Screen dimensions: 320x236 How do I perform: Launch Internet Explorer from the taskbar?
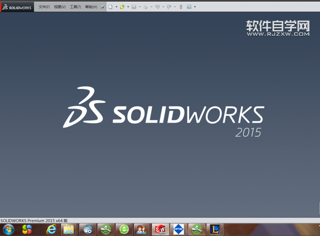click(51, 230)
